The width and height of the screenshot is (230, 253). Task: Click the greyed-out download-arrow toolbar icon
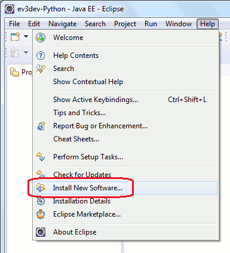pos(14,53)
